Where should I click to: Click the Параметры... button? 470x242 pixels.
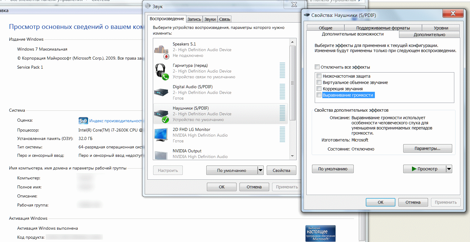pos(427,148)
